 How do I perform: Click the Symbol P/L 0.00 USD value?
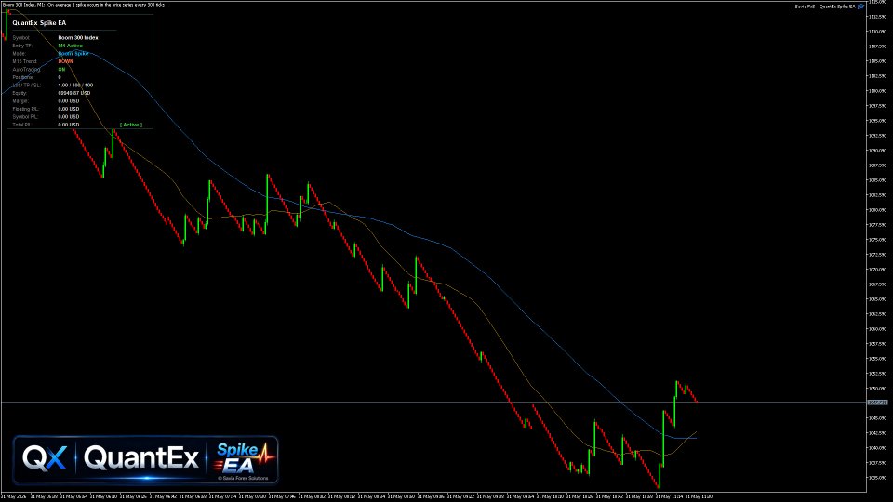[x=68, y=117]
